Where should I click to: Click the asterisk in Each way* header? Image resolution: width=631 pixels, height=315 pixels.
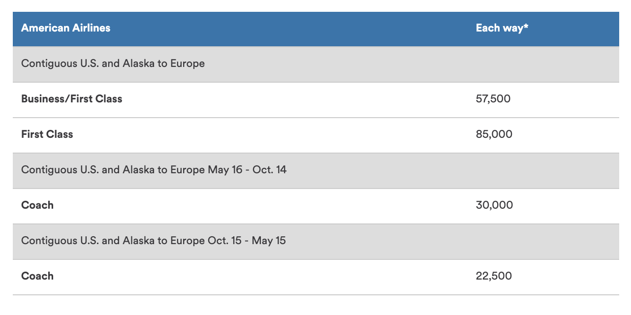526,26
